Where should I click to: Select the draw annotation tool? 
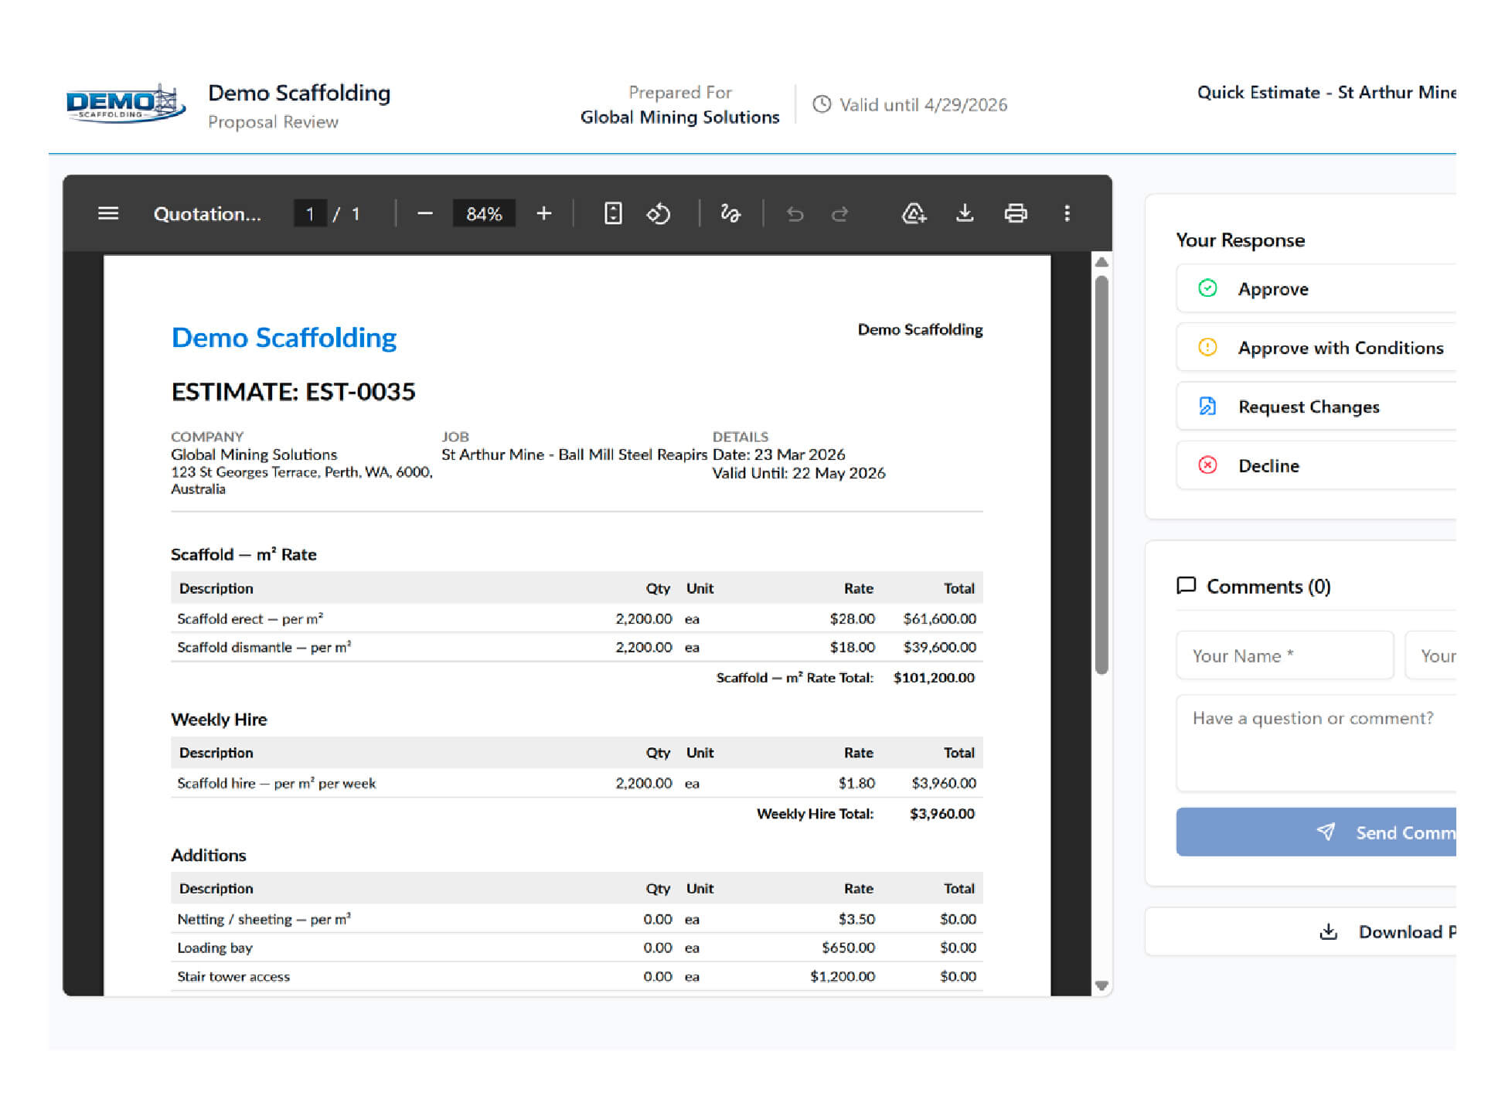point(730,213)
